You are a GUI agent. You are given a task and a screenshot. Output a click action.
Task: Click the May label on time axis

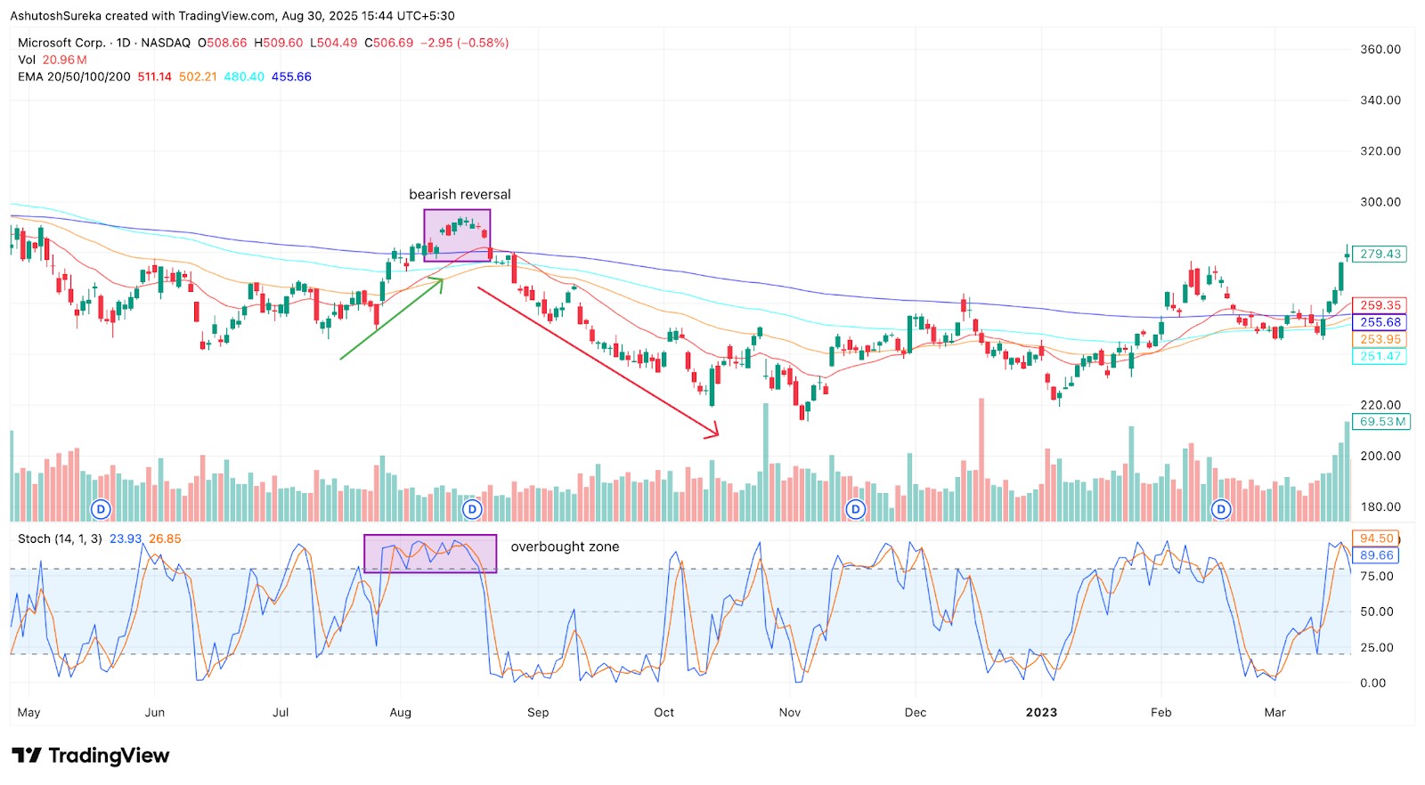28,712
